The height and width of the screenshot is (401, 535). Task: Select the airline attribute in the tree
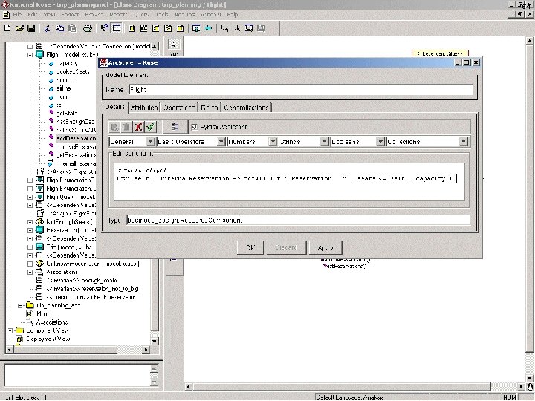(x=63, y=88)
